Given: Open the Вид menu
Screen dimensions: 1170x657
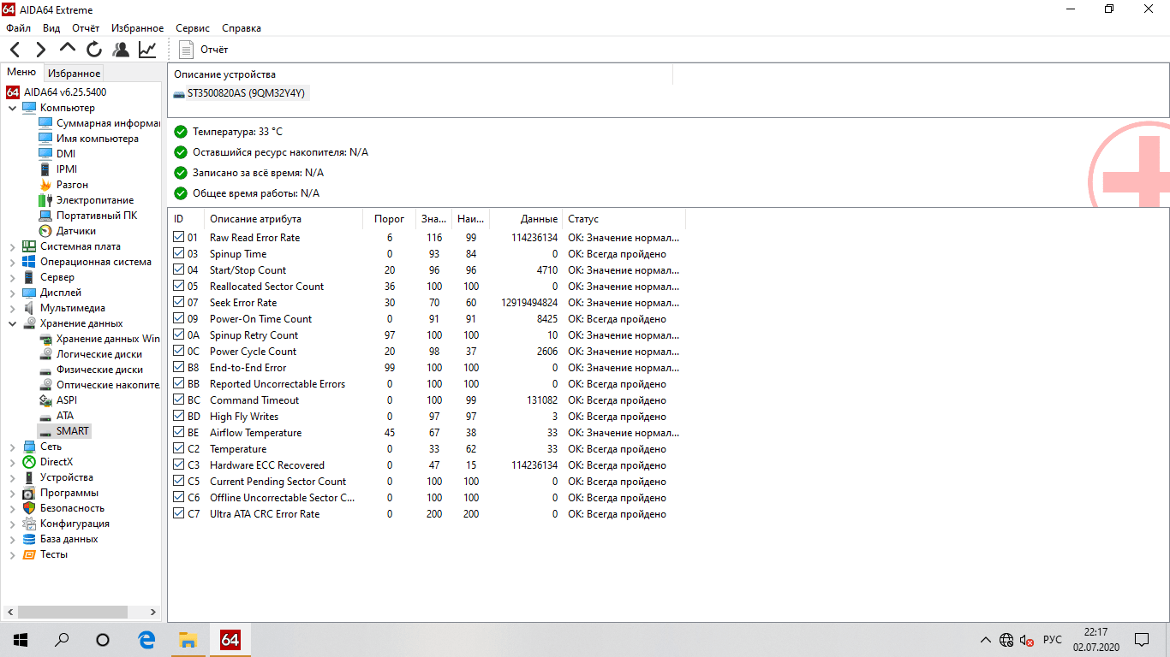Looking at the screenshot, I should point(51,28).
